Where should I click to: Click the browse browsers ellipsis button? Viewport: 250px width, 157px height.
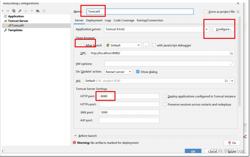[146, 45]
